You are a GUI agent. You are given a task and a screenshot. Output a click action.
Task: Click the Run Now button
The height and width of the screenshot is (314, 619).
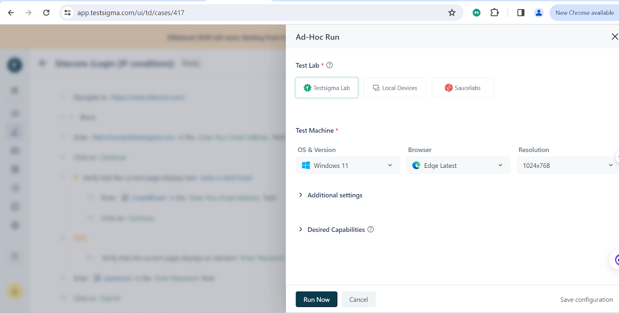(x=316, y=299)
